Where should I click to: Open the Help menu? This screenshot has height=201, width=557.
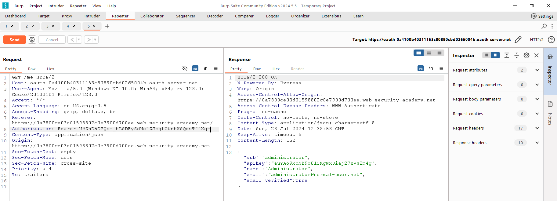(x=111, y=6)
